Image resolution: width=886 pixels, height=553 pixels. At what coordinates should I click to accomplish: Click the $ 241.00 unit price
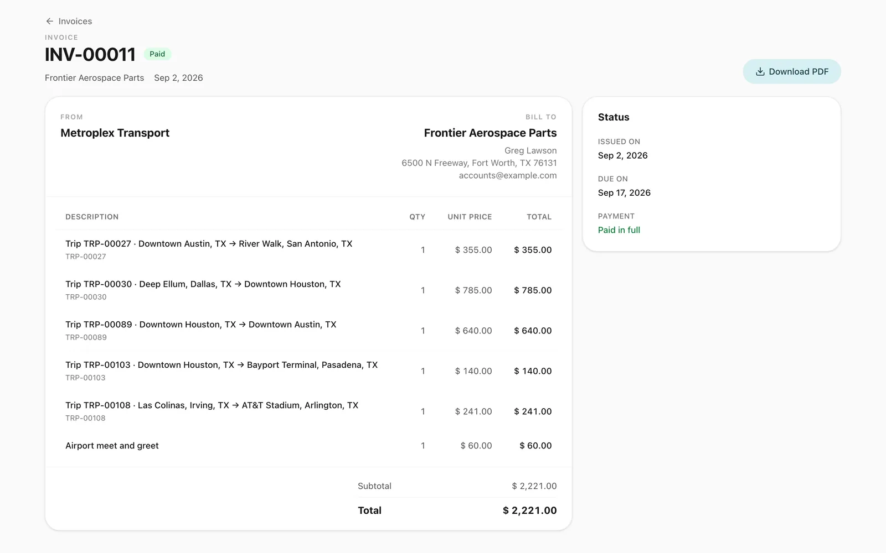click(473, 411)
